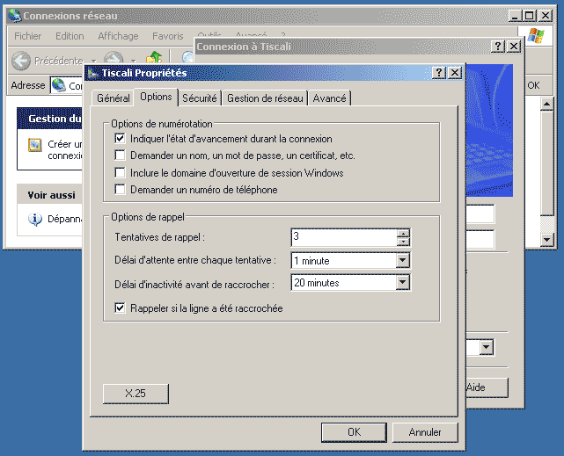This screenshot has width=564, height=456.
Task: Click the Tiscali Propriétés title bar icon
Action: click(x=93, y=73)
